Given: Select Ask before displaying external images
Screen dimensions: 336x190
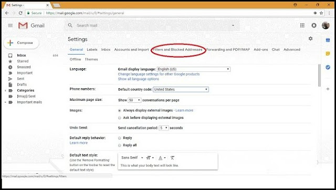Looking at the screenshot, I should coord(120,118).
